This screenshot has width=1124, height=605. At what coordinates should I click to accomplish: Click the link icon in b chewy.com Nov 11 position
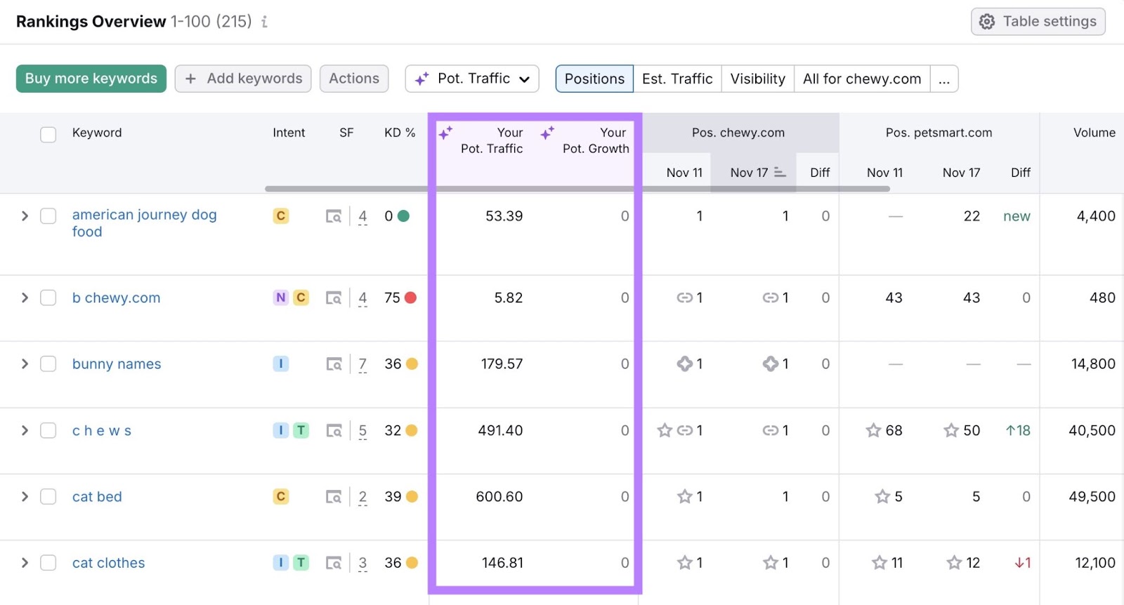(684, 298)
